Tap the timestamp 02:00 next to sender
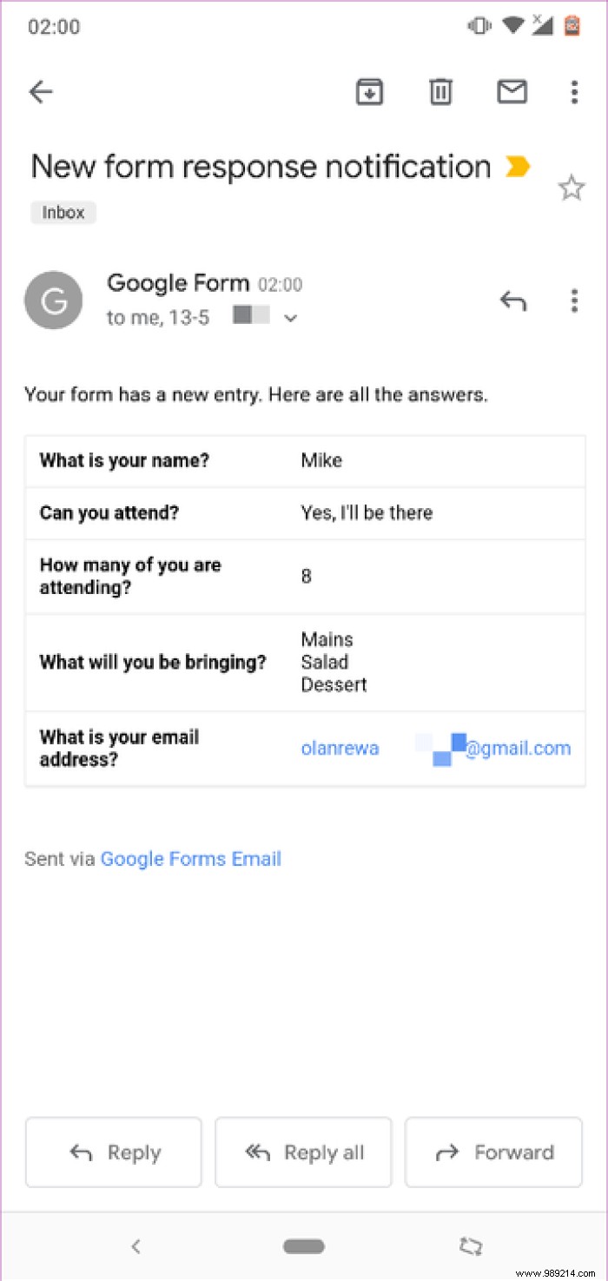Image resolution: width=608 pixels, height=1281 pixels. pyautogui.click(x=281, y=284)
